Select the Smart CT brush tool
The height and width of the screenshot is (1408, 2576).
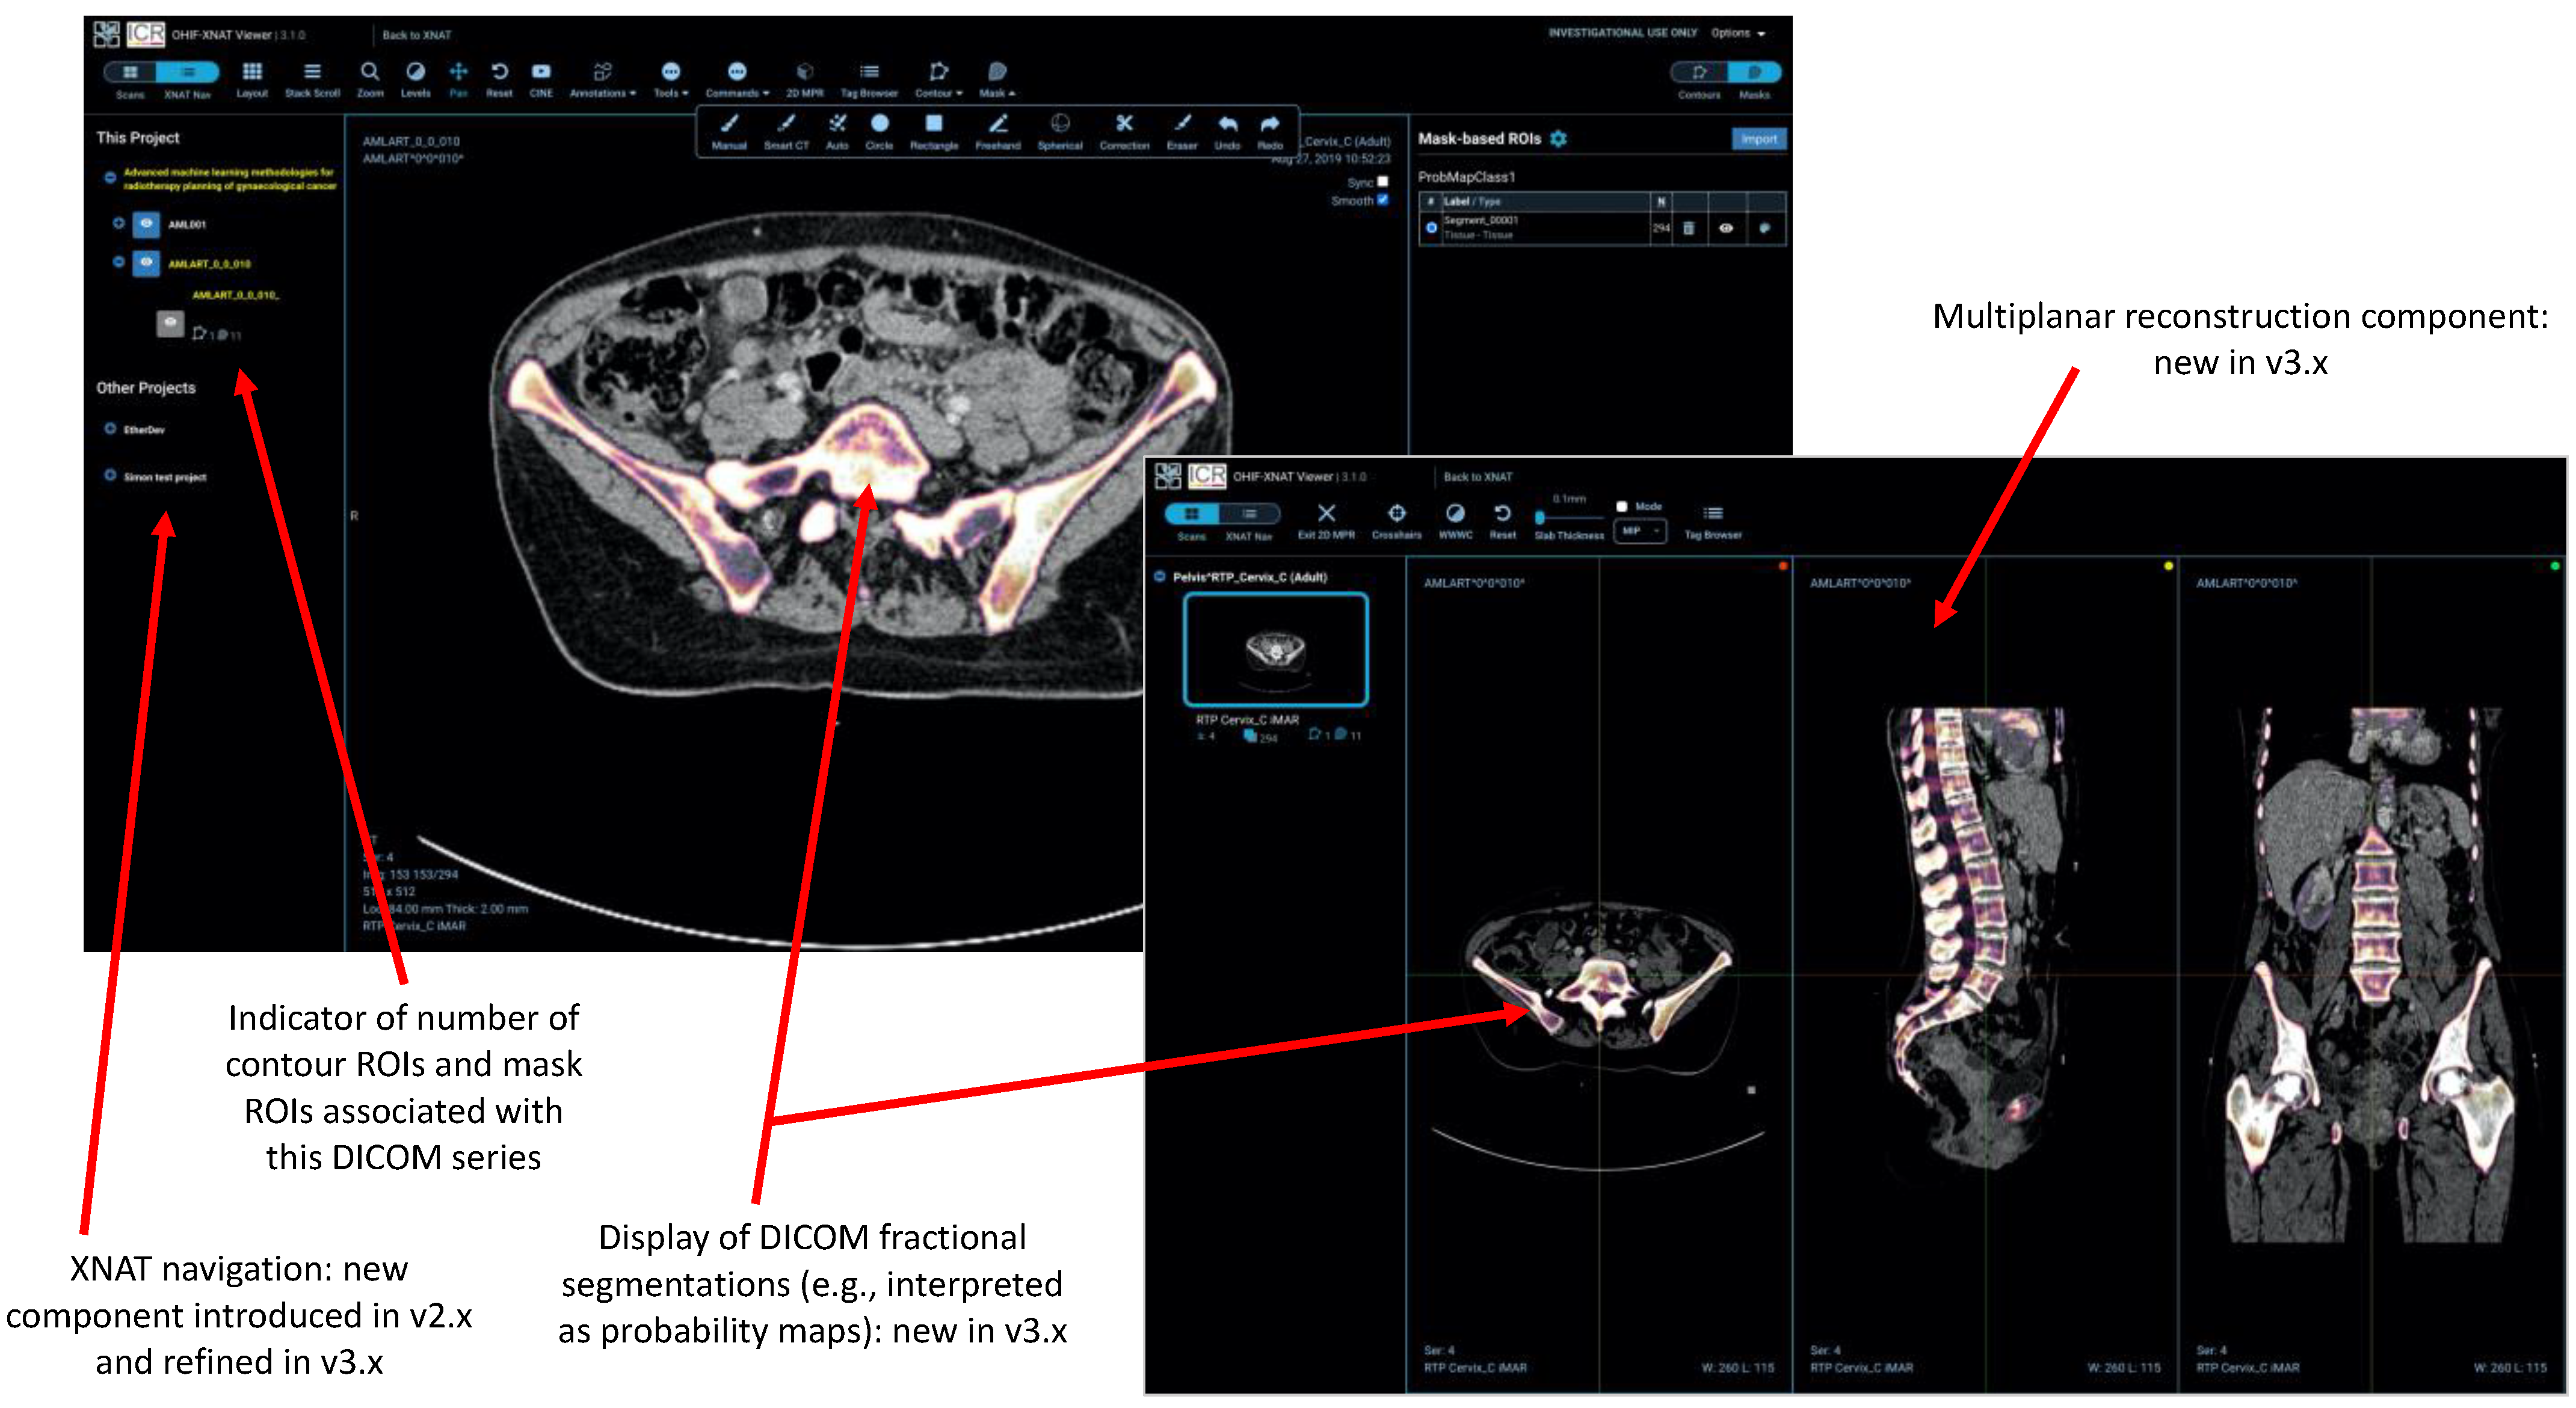[786, 131]
